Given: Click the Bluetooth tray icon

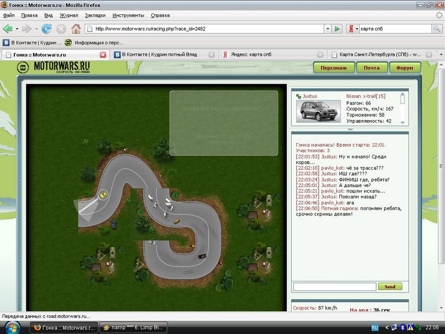Looking at the screenshot, I should point(402,327).
